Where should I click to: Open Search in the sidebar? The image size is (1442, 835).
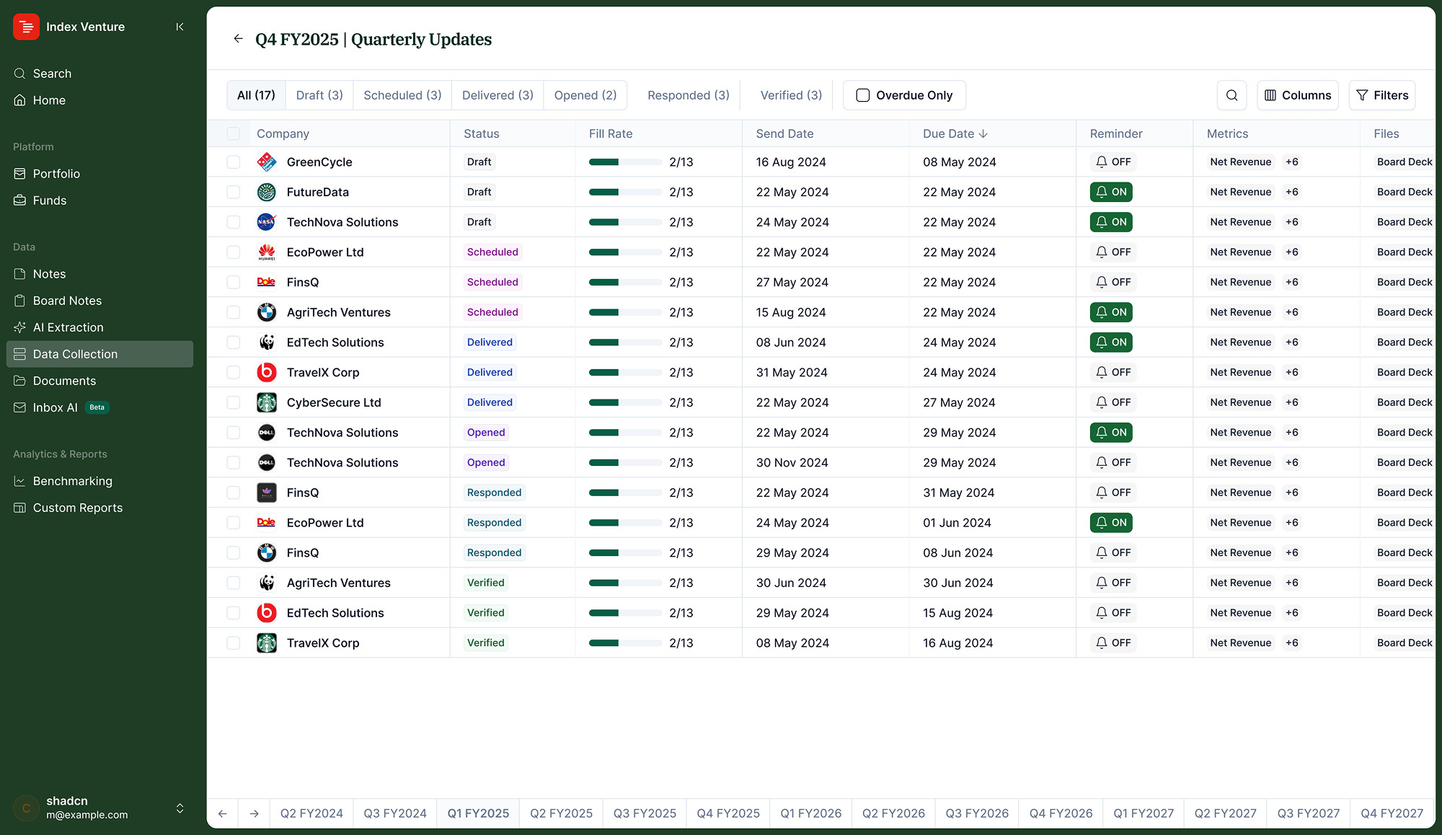(99, 74)
